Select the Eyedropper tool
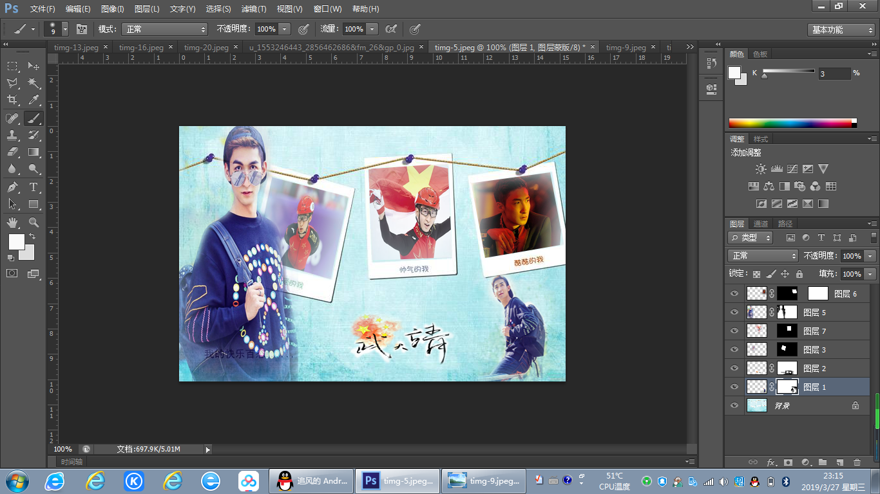The image size is (880, 494). click(x=33, y=100)
